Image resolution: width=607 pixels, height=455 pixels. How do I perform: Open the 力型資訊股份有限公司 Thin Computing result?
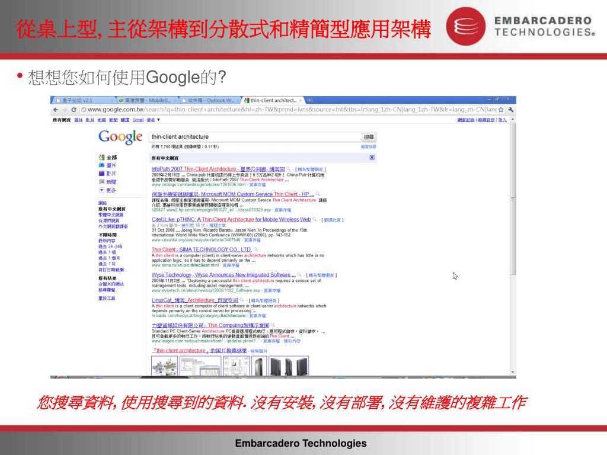pos(210,325)
